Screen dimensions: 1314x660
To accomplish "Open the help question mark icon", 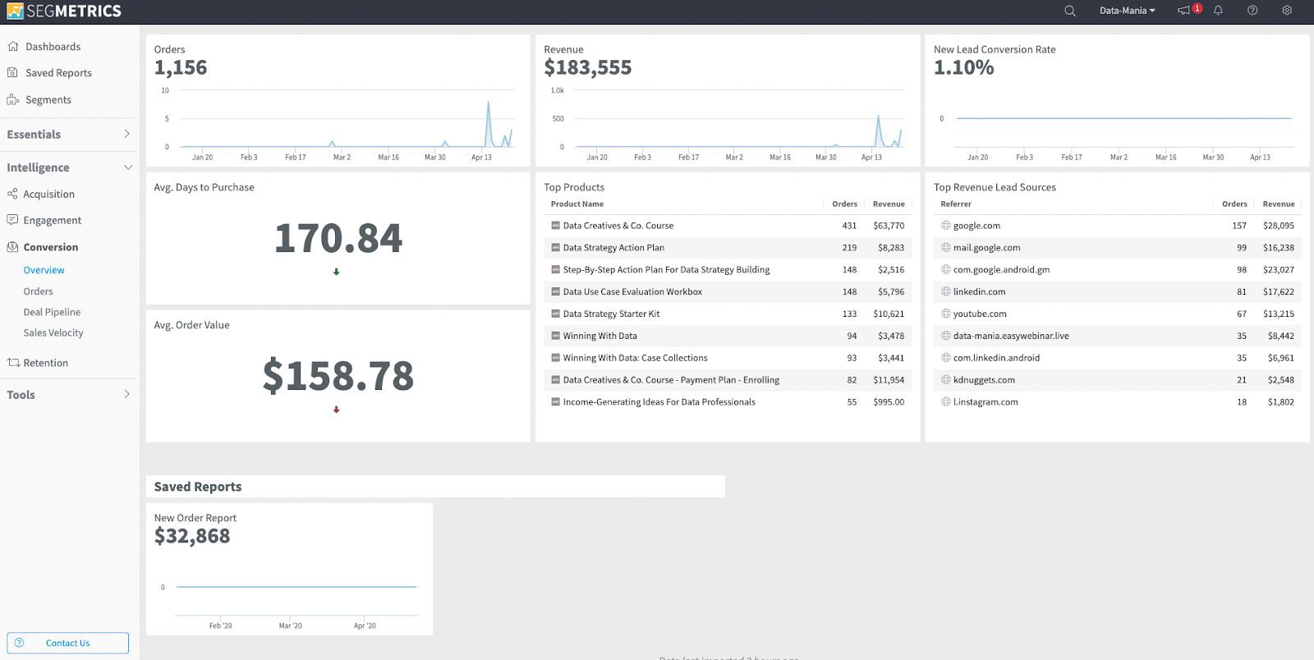I will [1252, 11].
